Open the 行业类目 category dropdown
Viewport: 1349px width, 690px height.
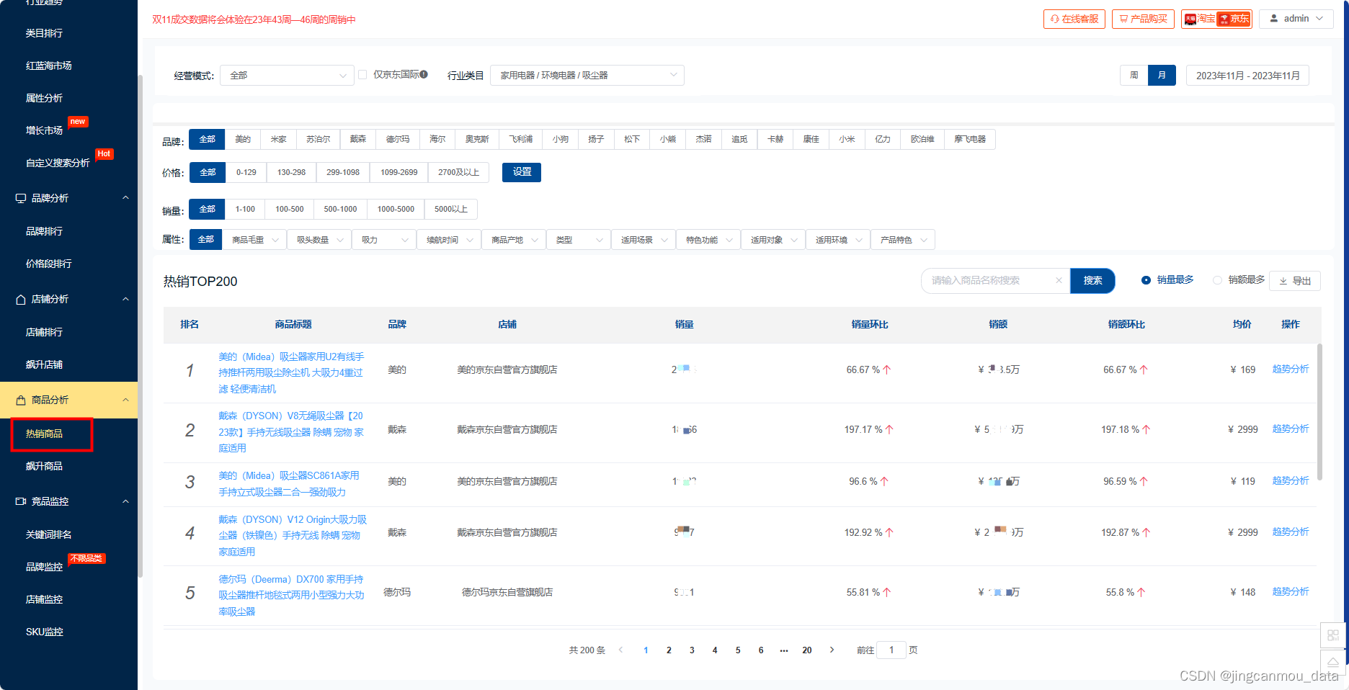tap(587, 75)
